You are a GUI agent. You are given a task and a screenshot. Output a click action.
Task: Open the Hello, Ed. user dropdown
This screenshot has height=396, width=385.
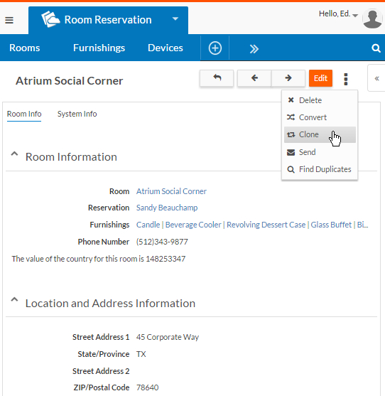(x=338, y=14)
